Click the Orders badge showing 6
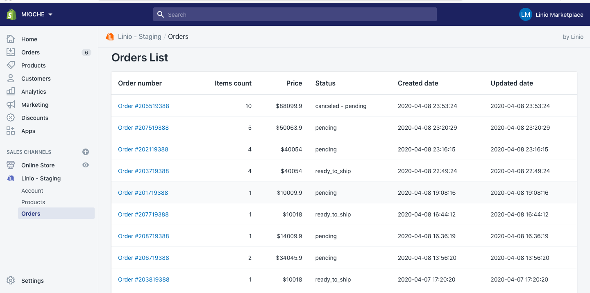This screenshot has height=293, width=590. pos(86,52)
